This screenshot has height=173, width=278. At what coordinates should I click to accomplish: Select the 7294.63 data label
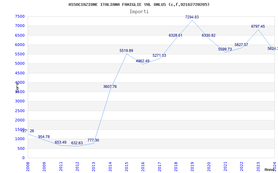click(192, 17)
